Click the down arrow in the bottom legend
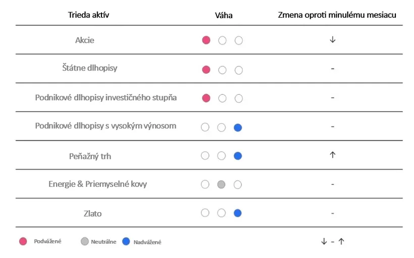 (324, 241)
